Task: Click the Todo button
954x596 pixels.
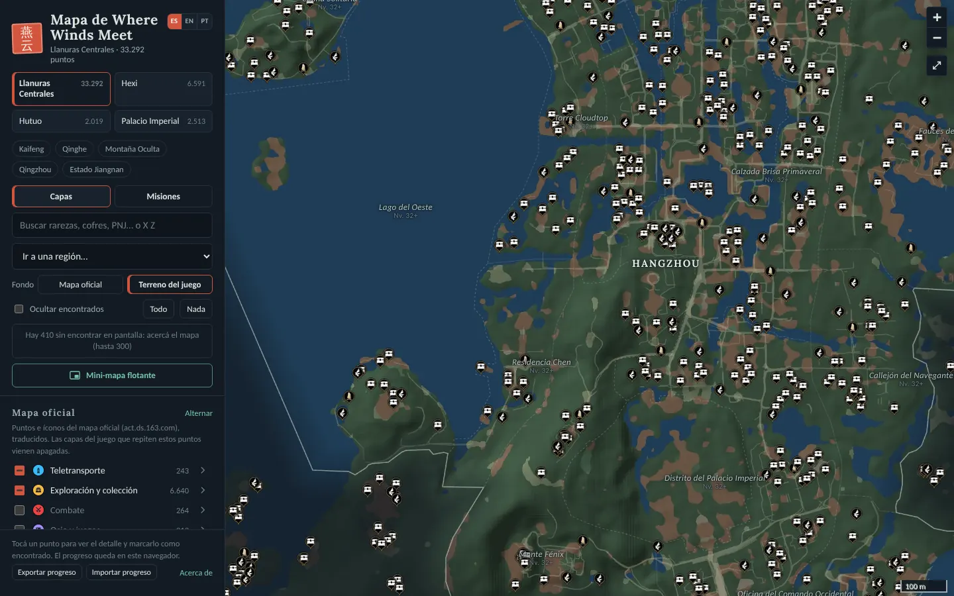Action: point(158,309)
